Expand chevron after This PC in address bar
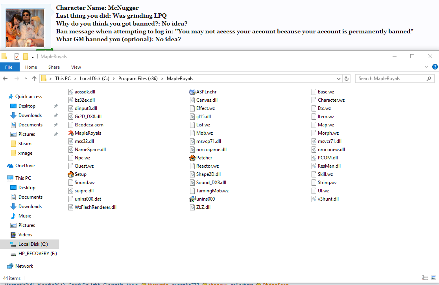The width and height of the screenshot is (439, 285). pos(75,79)
